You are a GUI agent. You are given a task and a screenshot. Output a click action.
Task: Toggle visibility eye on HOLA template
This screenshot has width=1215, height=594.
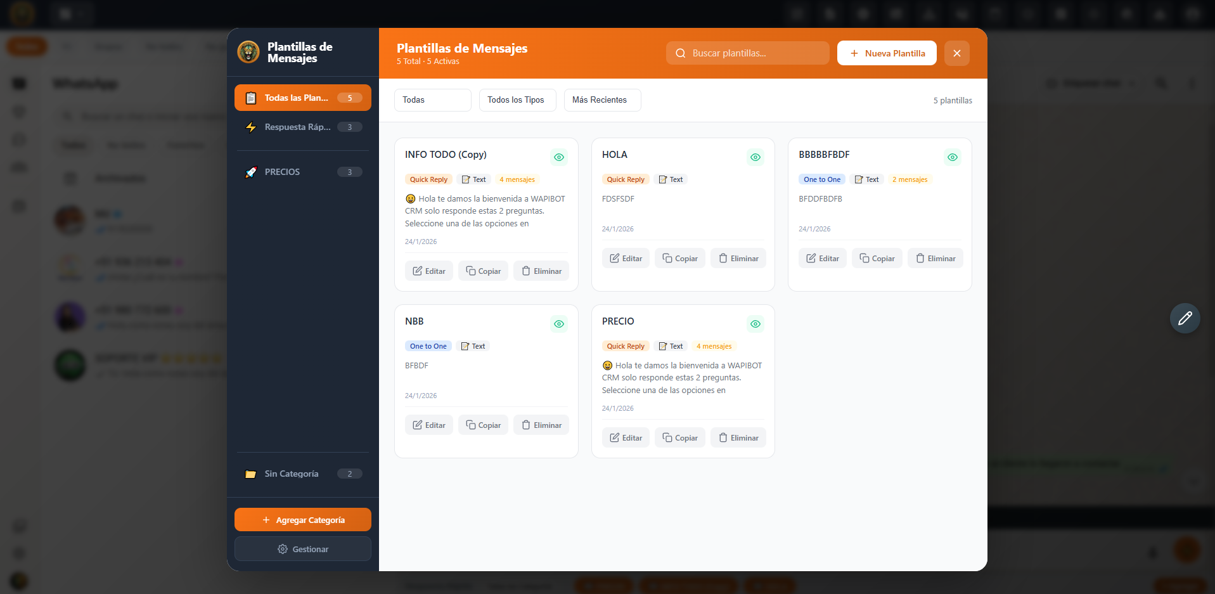pos(755,157)
